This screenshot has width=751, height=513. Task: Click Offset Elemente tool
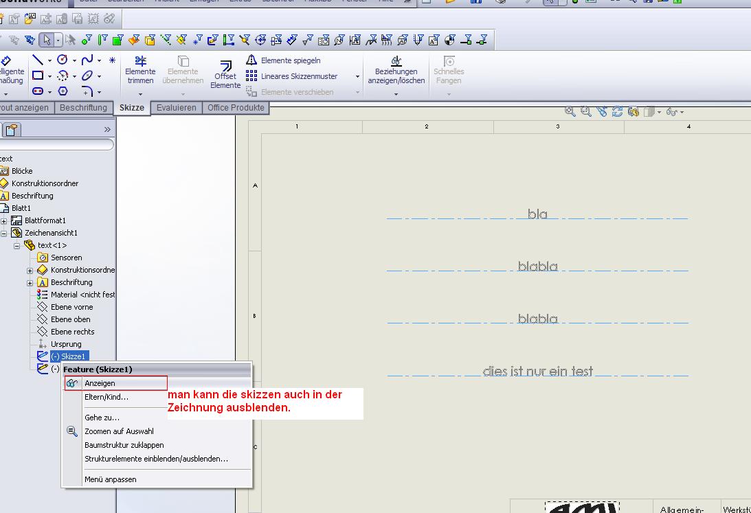click(225, 74)
